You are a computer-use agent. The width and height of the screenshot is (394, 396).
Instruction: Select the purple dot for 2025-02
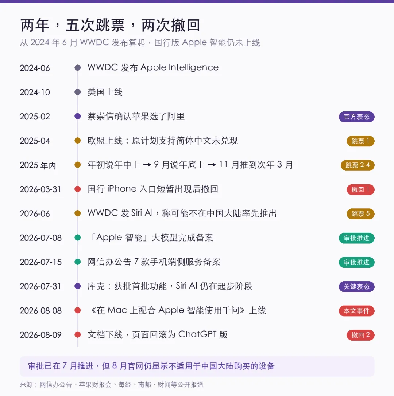pyautogui.click(x=78, y=116)
